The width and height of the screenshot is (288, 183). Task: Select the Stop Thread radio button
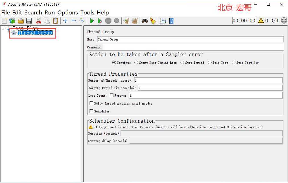[182, 63]
